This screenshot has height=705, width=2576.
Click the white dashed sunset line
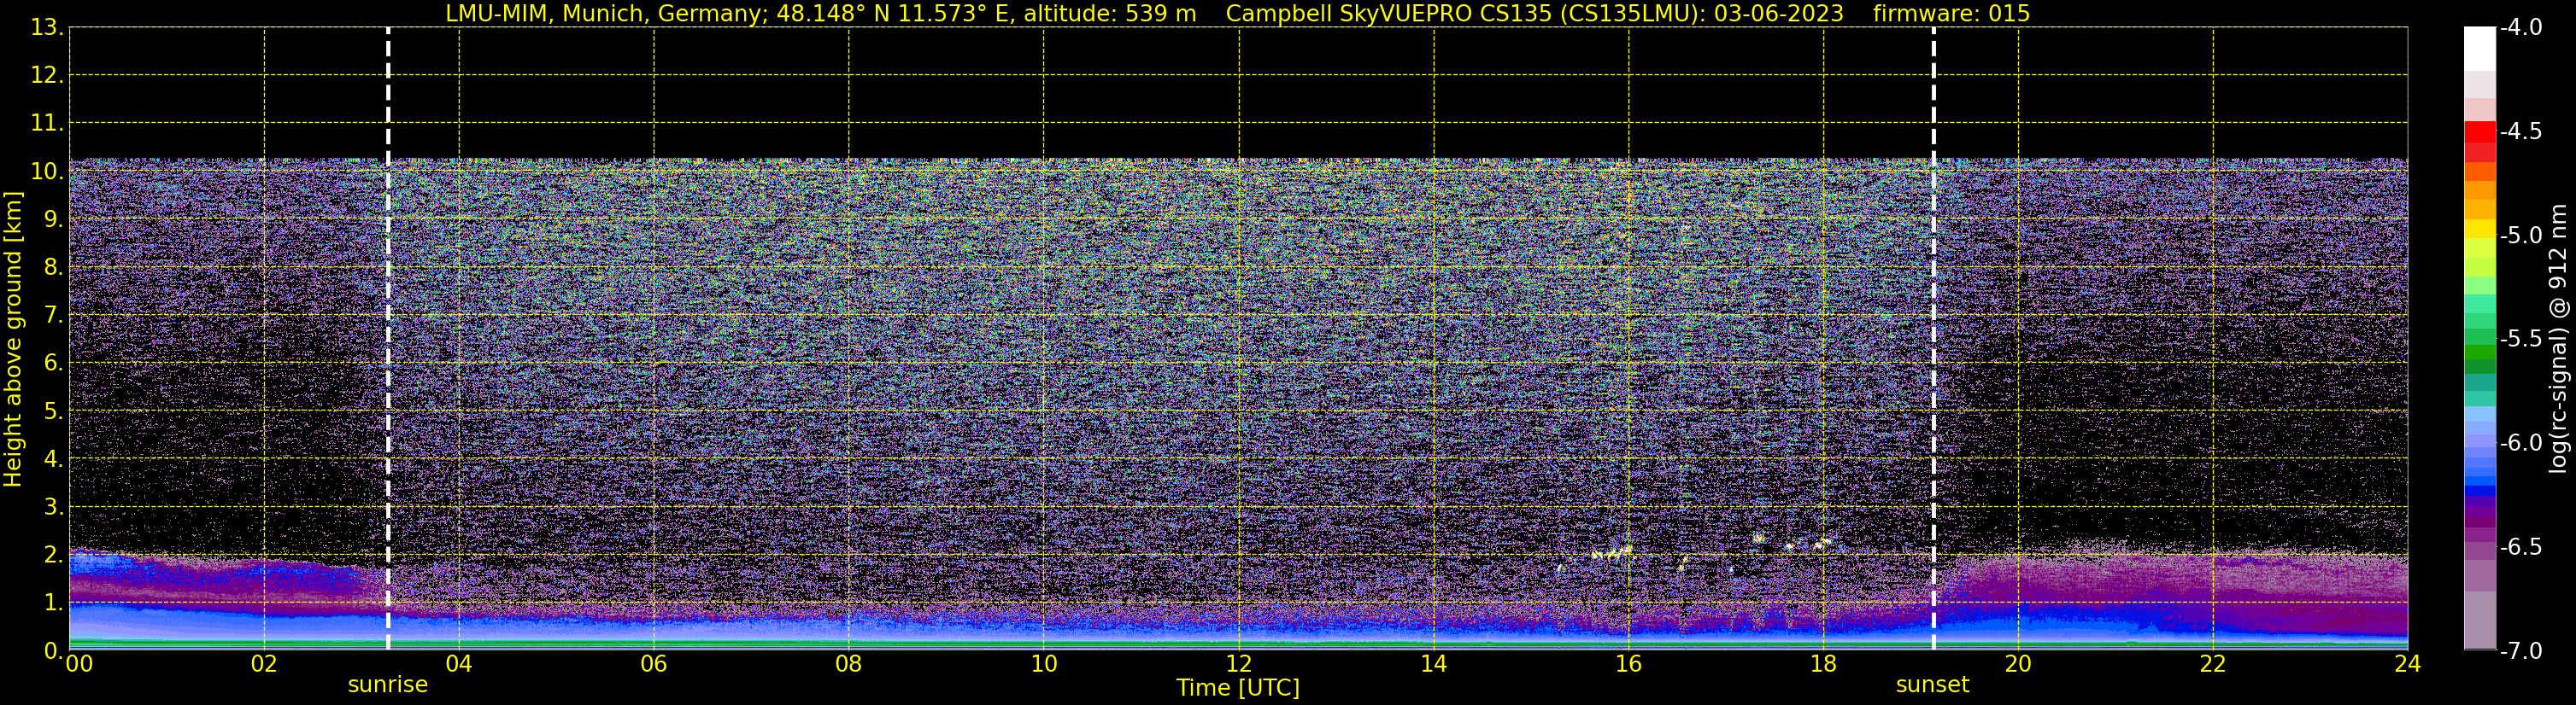(1933, 339)
